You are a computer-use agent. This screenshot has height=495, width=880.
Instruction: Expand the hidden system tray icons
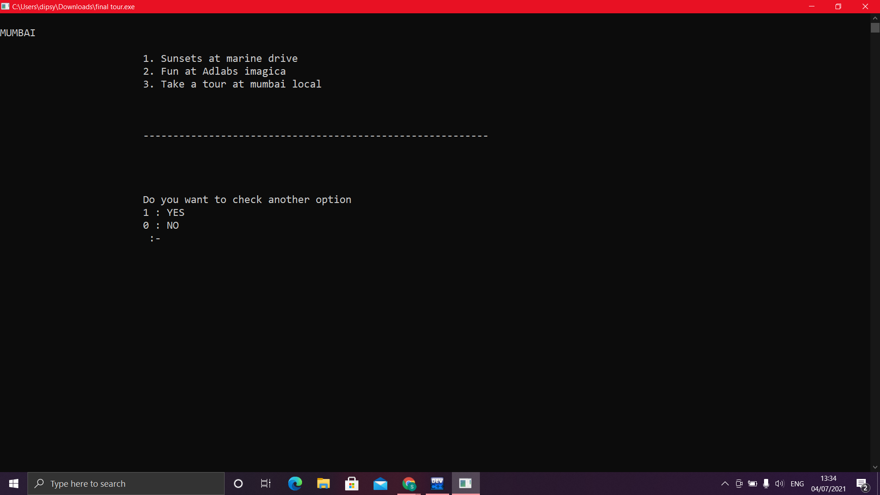725,484
